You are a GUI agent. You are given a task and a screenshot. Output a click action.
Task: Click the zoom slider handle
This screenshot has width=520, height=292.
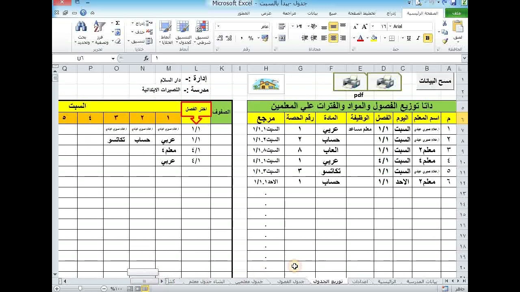[80, 288]
